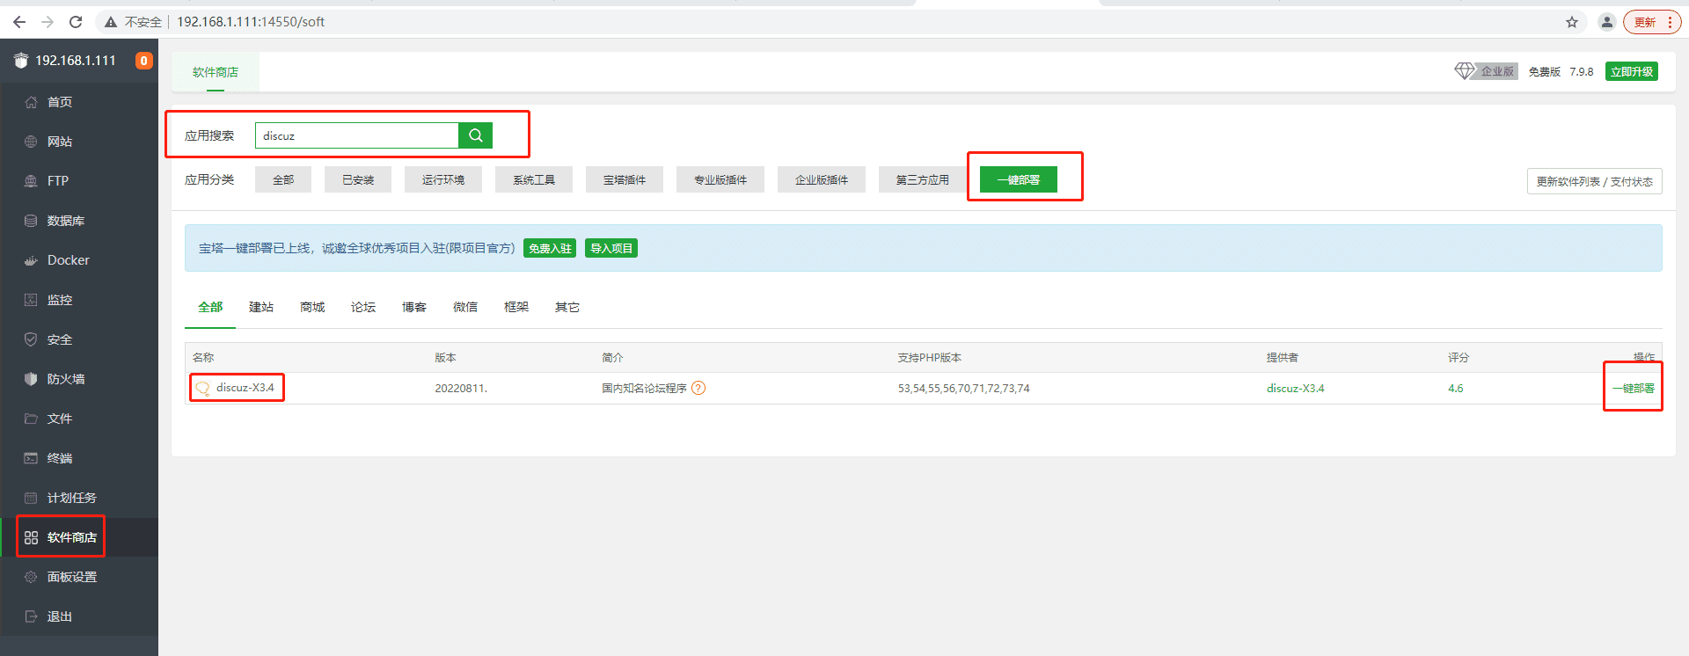Switch to the 论坛 tab
This screenshot has height=656, width=1689.
pyautogui.click(x=363, y=307)
